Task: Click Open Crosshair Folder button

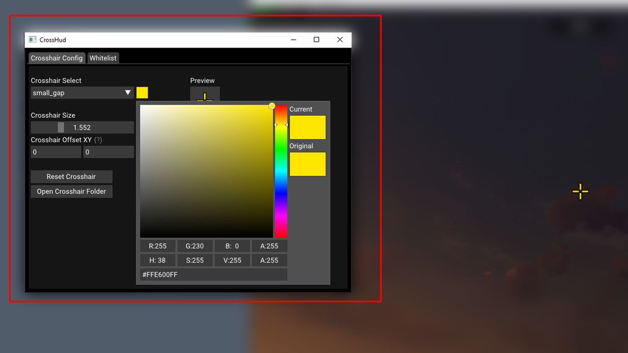Action: (72, 191)
